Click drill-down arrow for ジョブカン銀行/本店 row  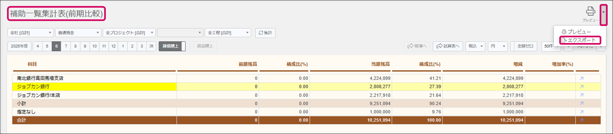coord(581,95)
